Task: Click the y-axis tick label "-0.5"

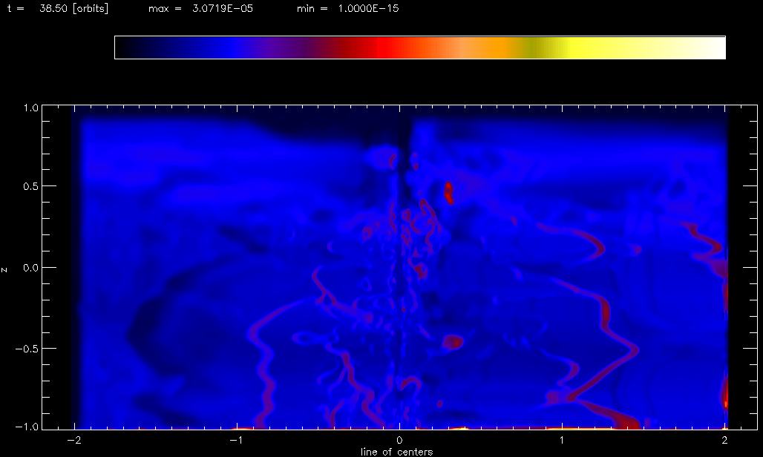Action: point(27,349)
